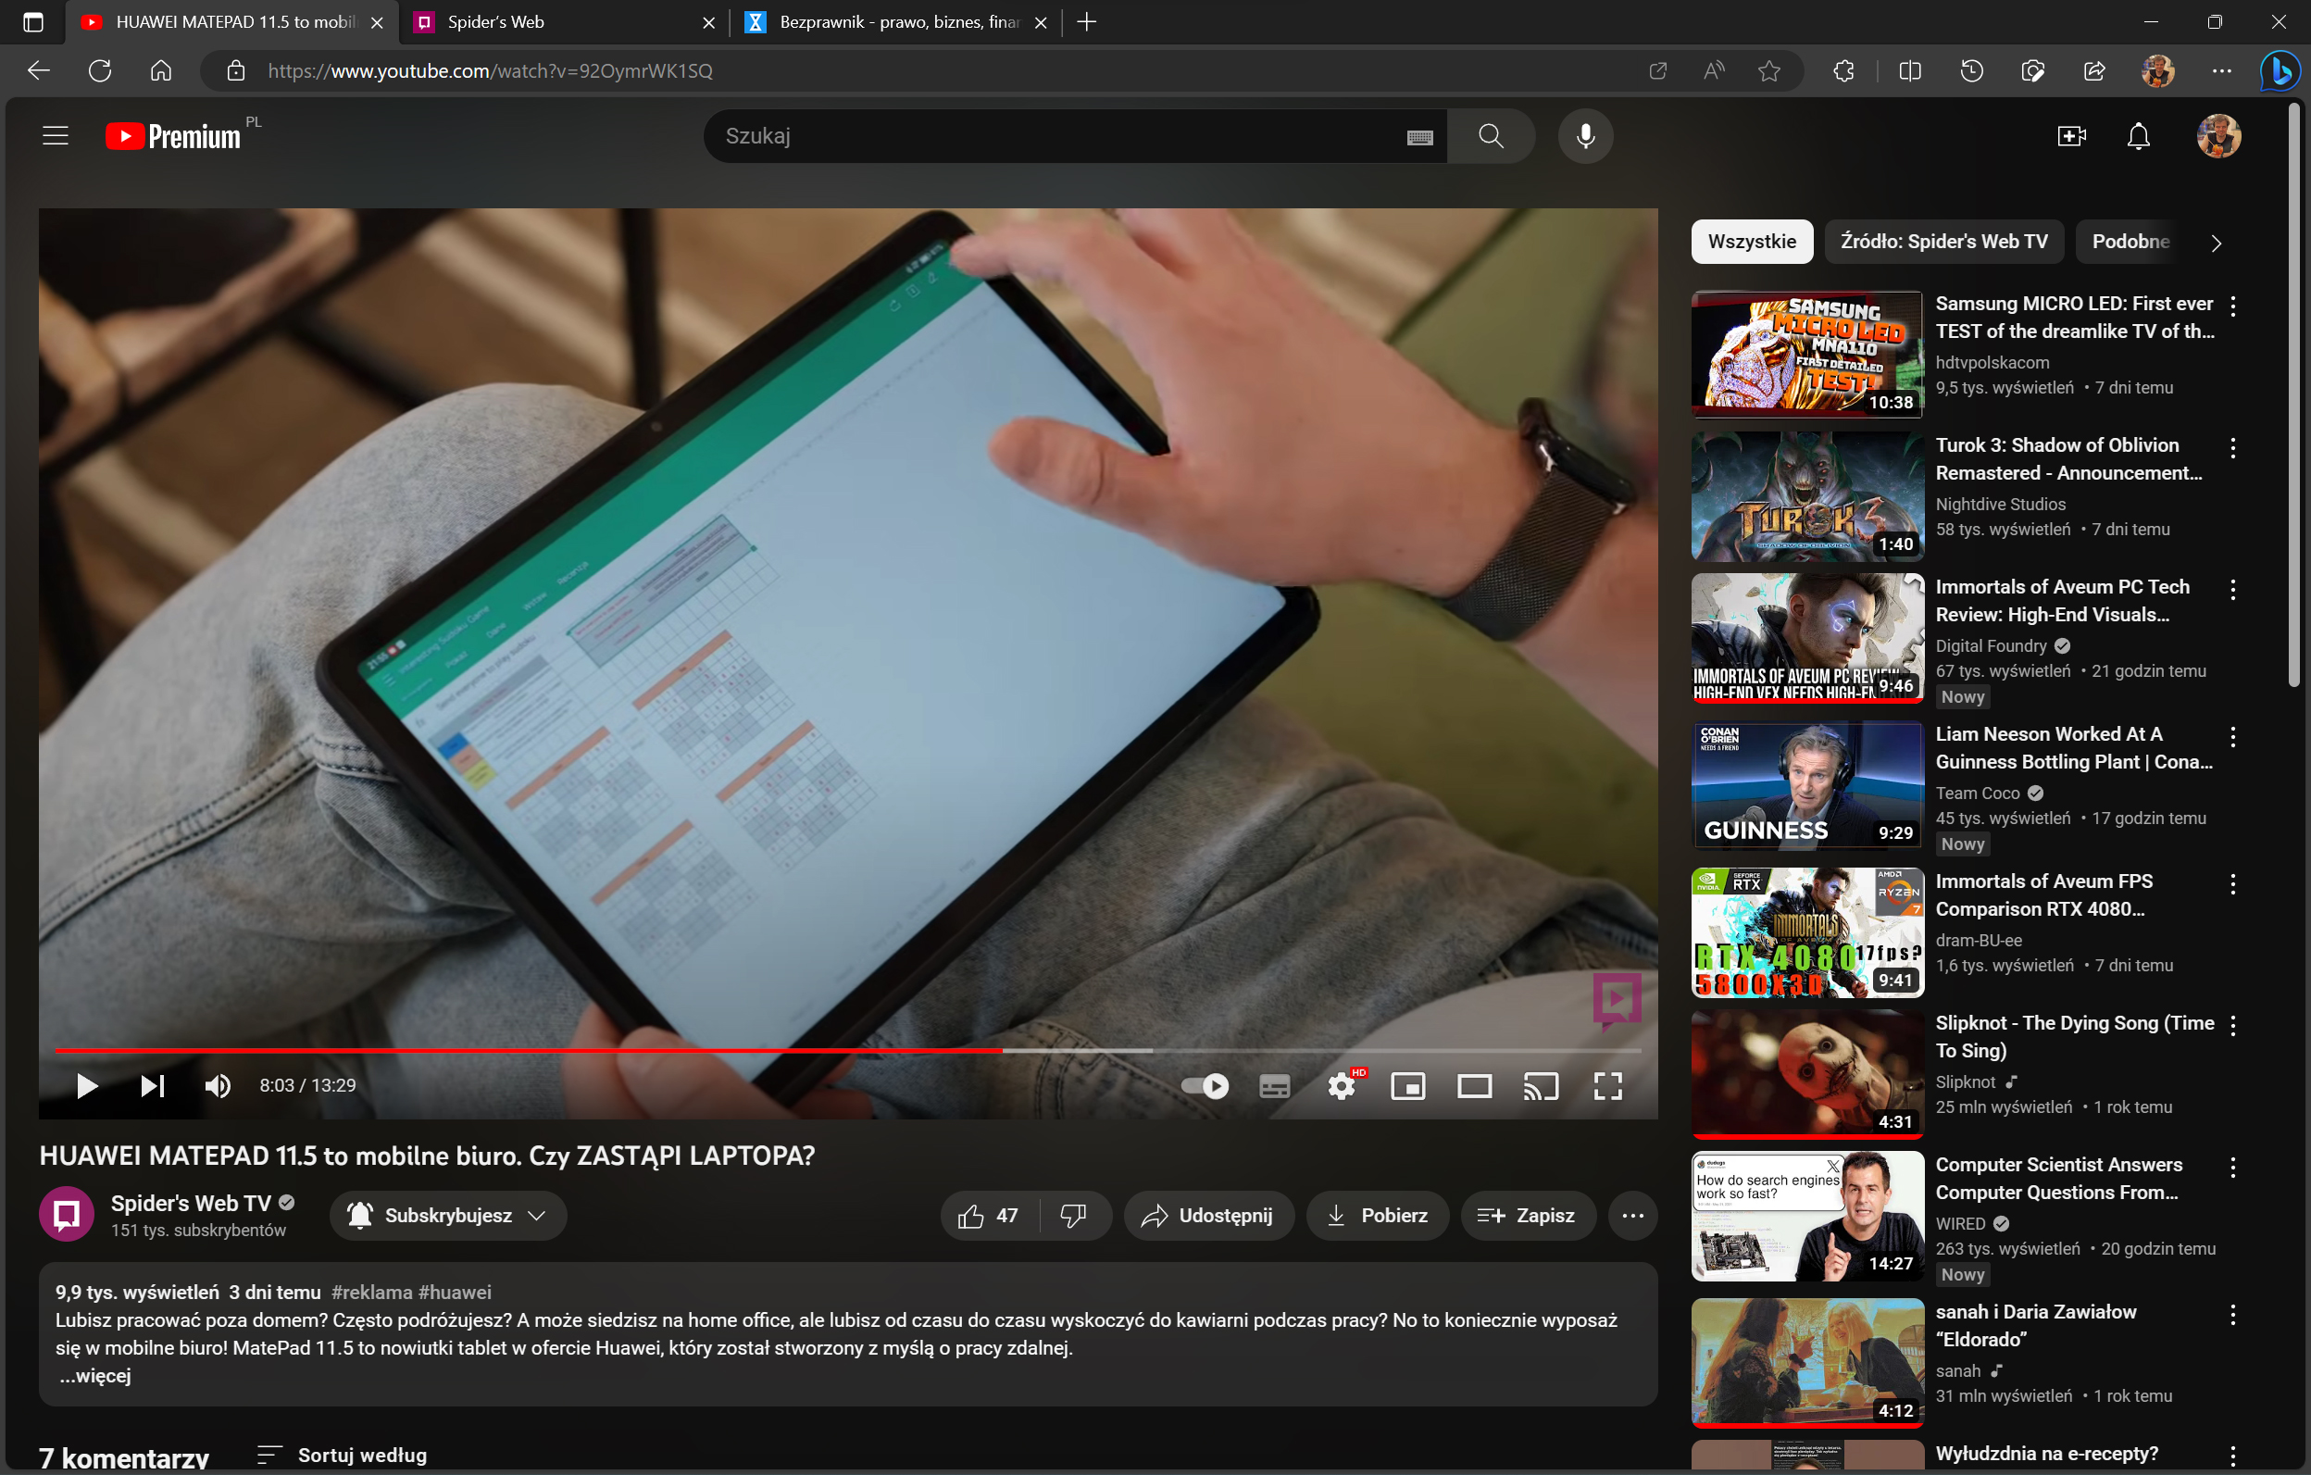The image size is (2311, 1475).
Task: Toggle Edge tab actions menu
Action: [32, 22]
